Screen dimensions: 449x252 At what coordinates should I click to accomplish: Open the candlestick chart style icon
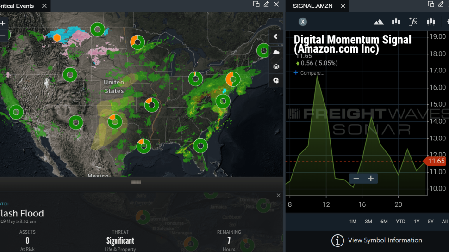(x=396, y=22)
